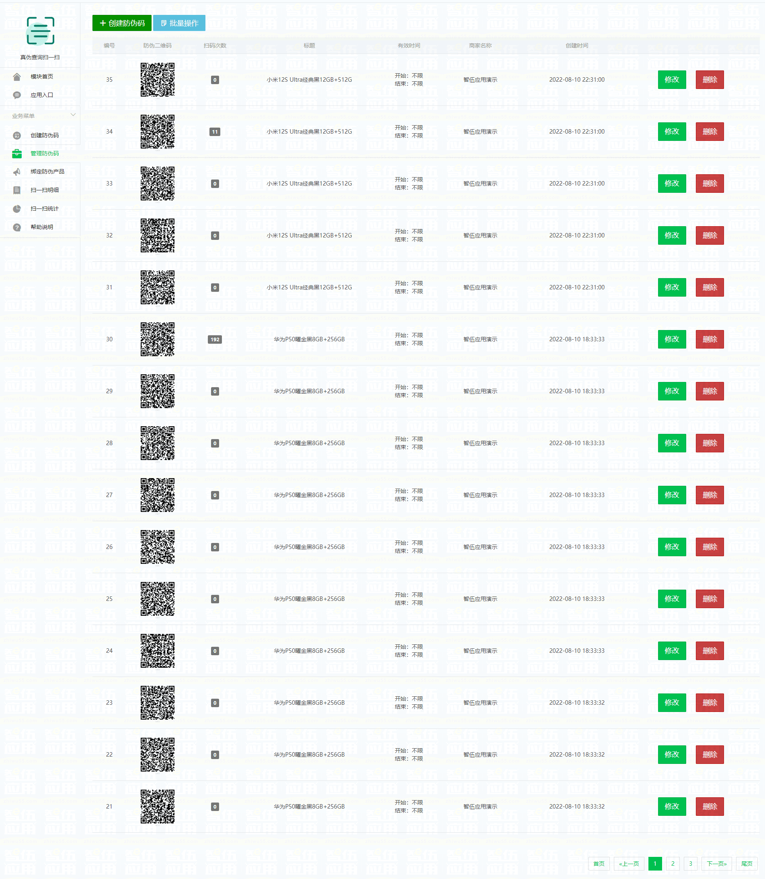Click 删除 for row 30
The height and width of the screenshot is (879, 765).
coord(710,339)
